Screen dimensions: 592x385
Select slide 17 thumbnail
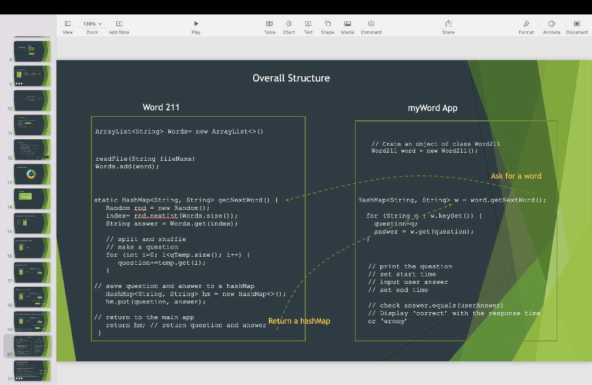point(32,272)
